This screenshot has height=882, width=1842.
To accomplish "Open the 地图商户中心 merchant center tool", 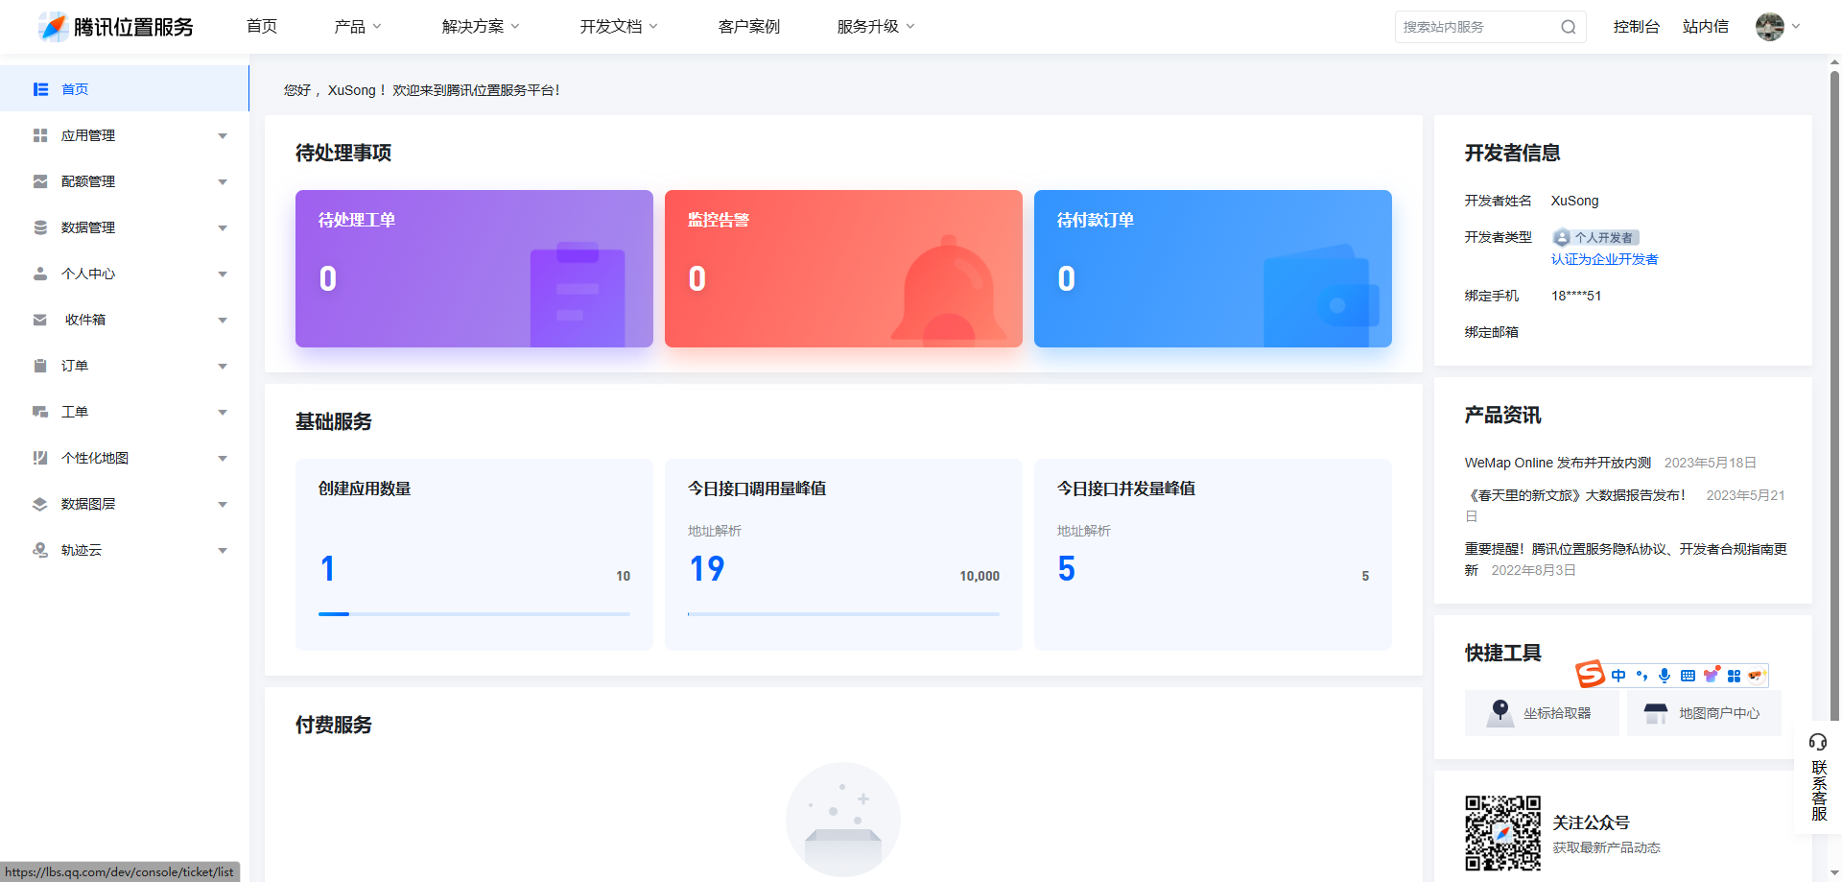I will click(x=1703, y=713).
